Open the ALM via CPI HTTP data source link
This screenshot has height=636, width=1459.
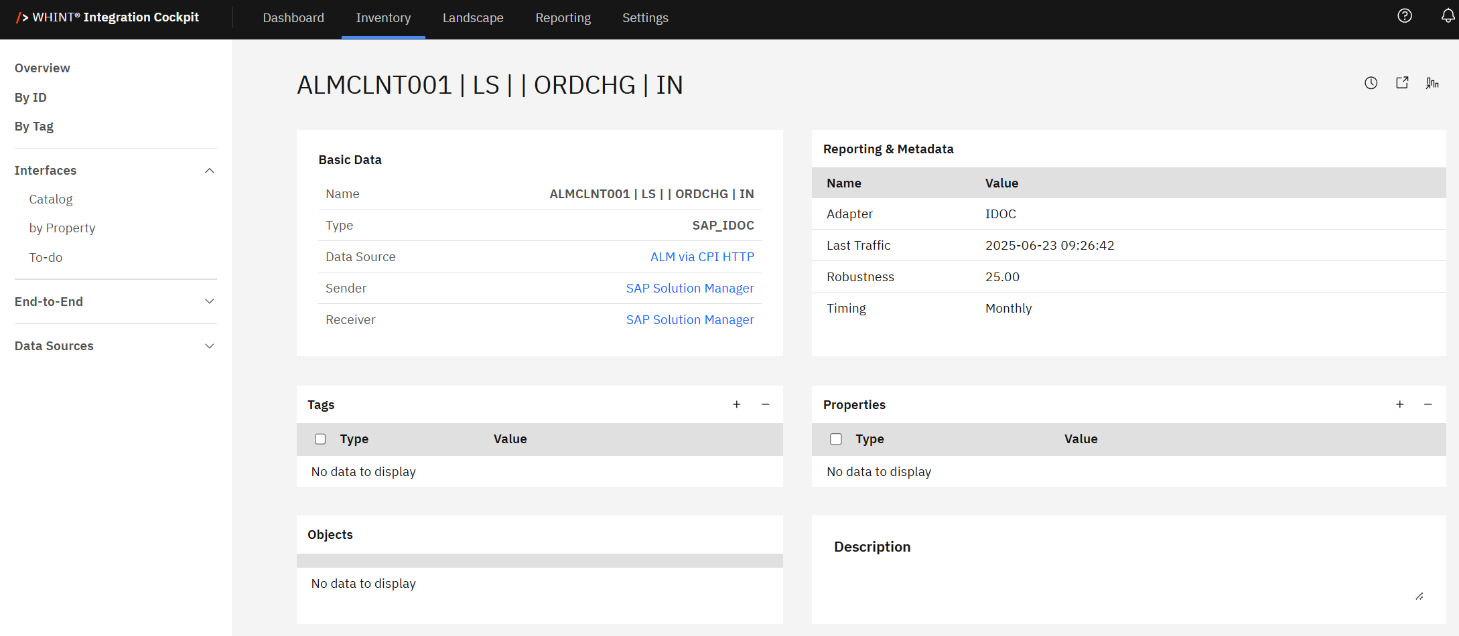pyautogui.click(x=702, y=257)
